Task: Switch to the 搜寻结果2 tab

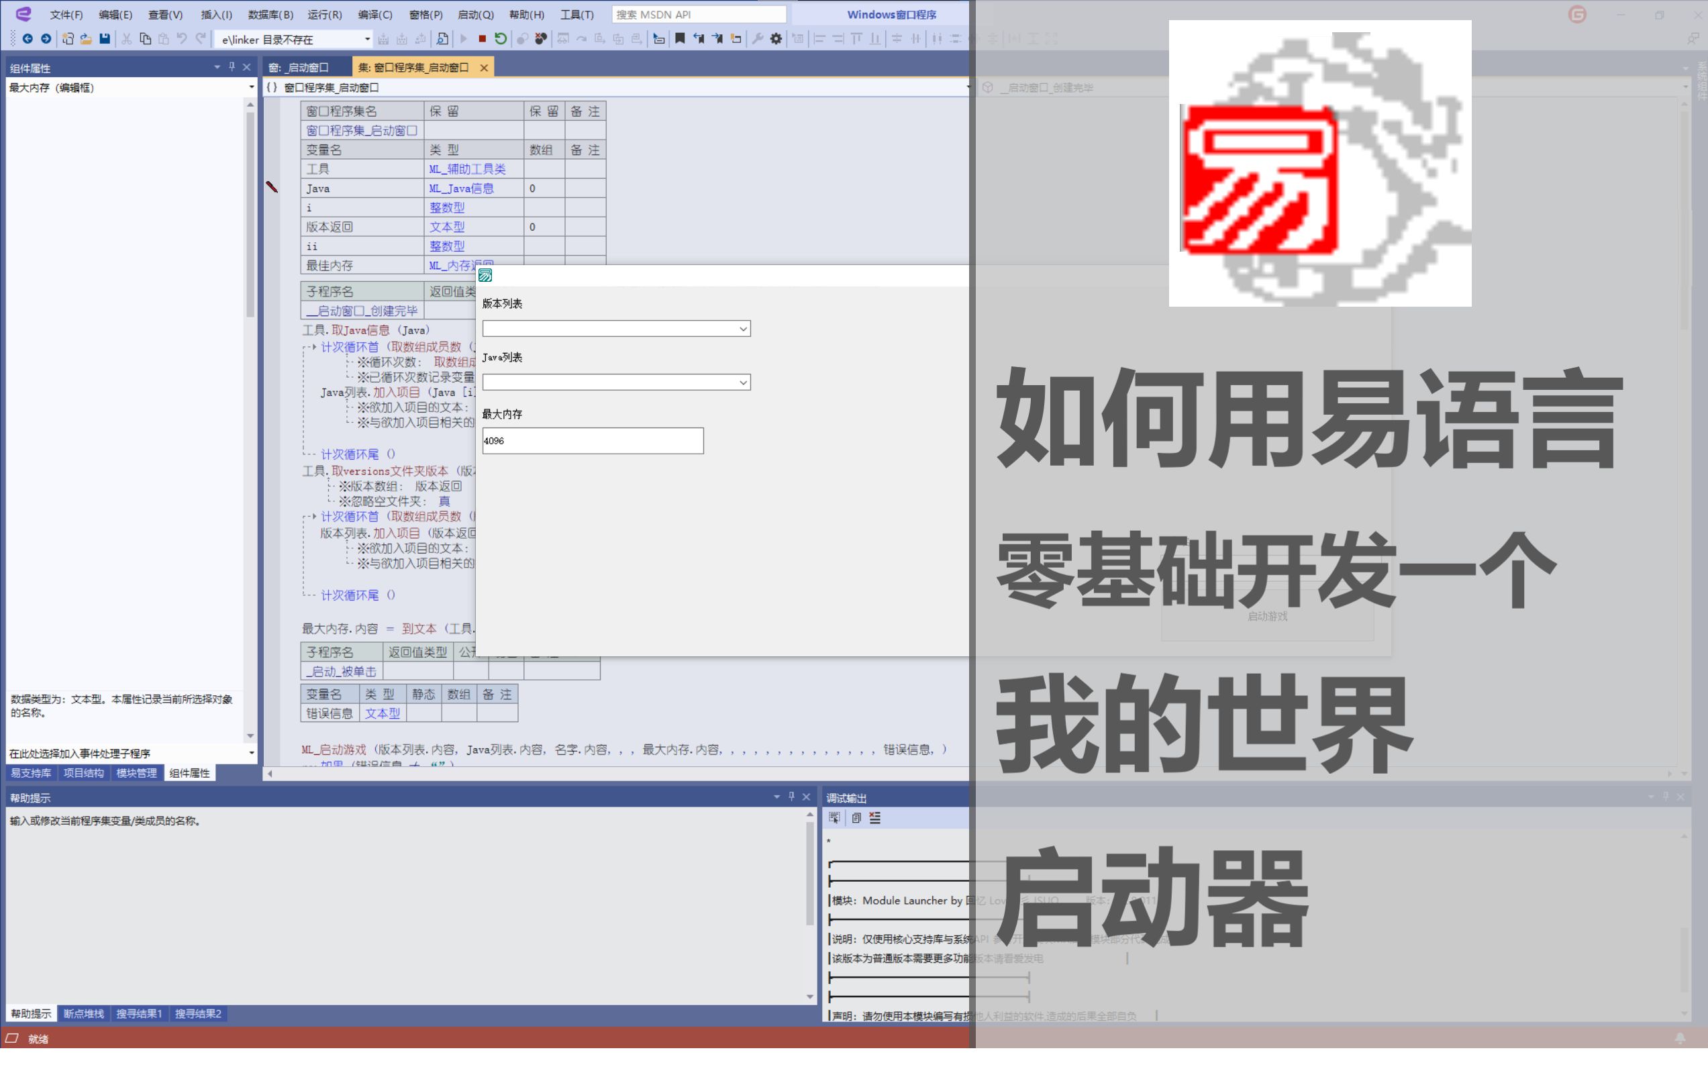Action: pyautogui.click(x=197, y=1013)
